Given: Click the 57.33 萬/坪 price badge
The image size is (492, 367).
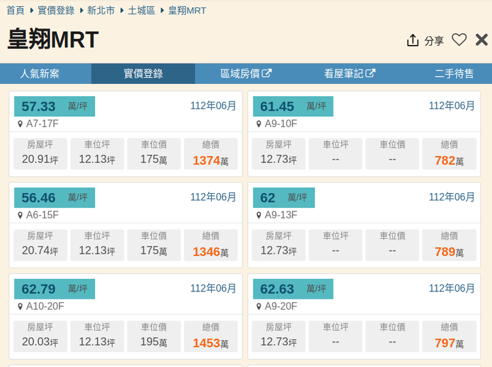Looking at the screenshot, I should 55,106.
